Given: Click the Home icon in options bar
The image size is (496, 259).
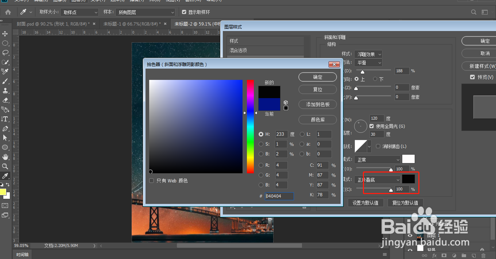Looking at the screenshot, I should click(8, 12).
